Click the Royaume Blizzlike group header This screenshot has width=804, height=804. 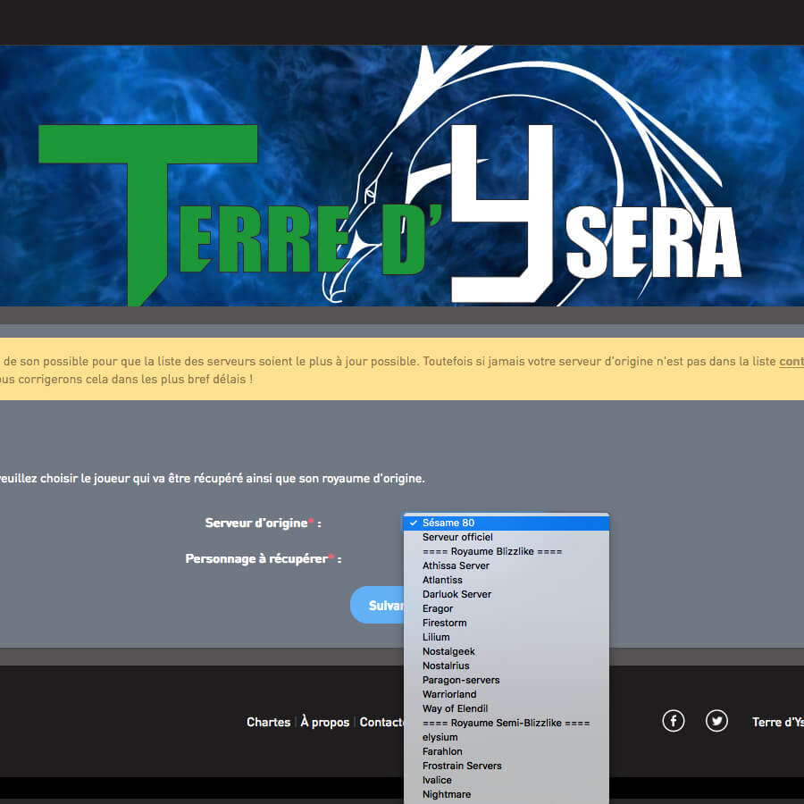(x=492, y=551)
